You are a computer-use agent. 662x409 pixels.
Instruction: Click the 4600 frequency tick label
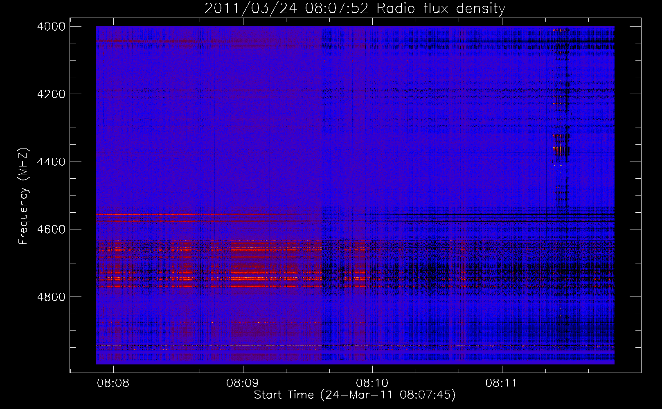(x=51, y=229)
